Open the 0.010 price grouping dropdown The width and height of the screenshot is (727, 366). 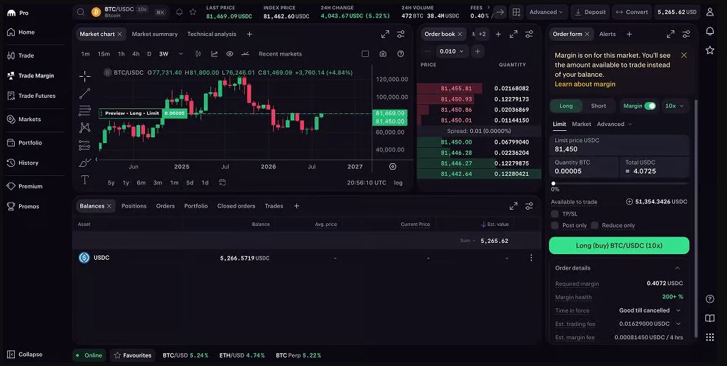(x=452, y=51)
